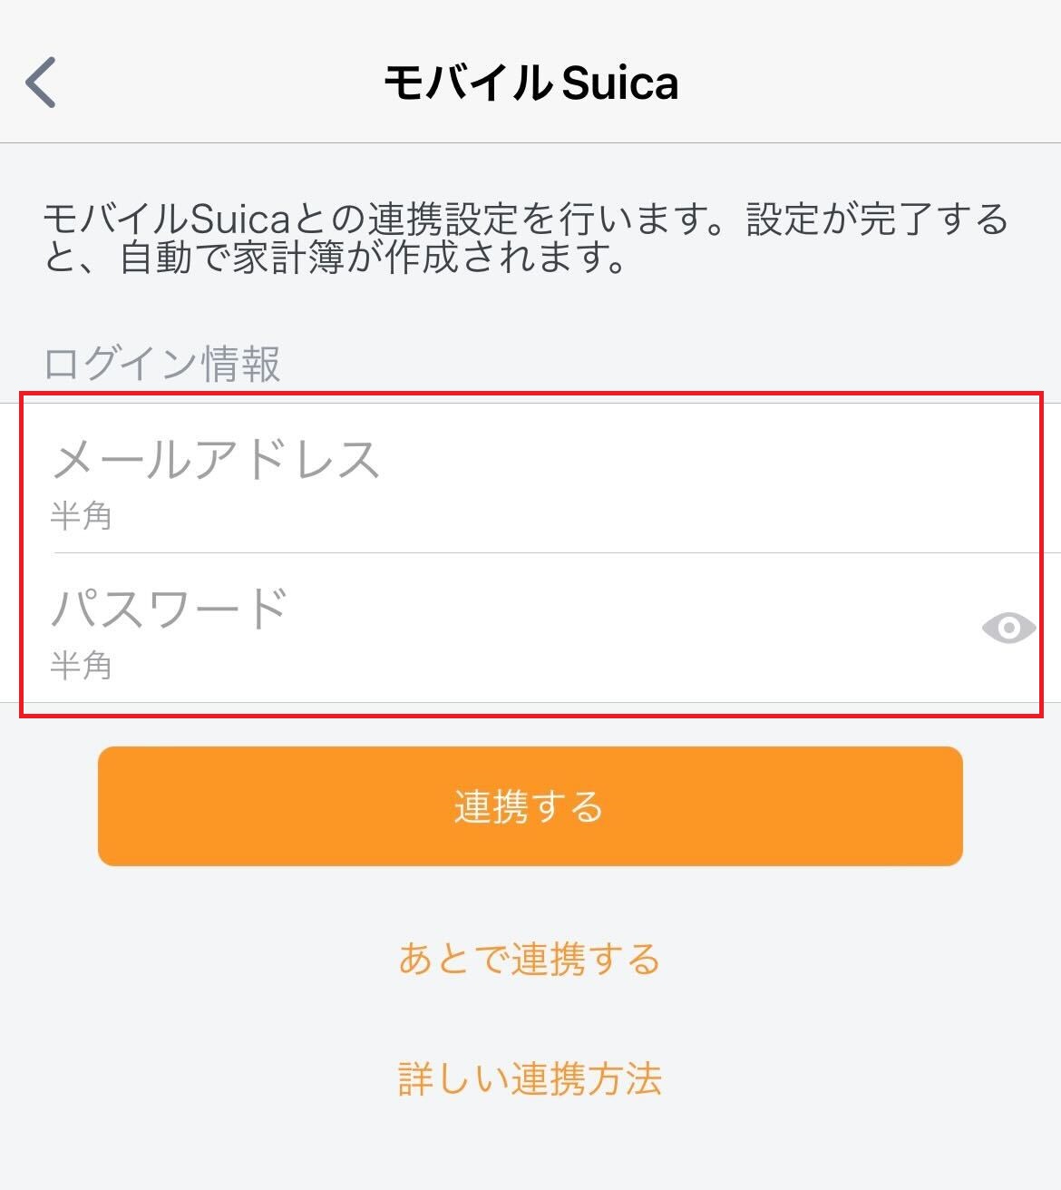Open the 詳しい連携方法 help link
This screenshot has height=1190, width=1061.
pos(530,1078)
